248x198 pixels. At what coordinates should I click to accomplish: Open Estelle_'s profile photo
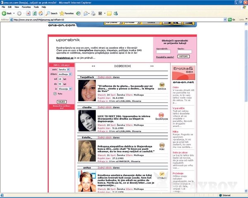(87, 151)
